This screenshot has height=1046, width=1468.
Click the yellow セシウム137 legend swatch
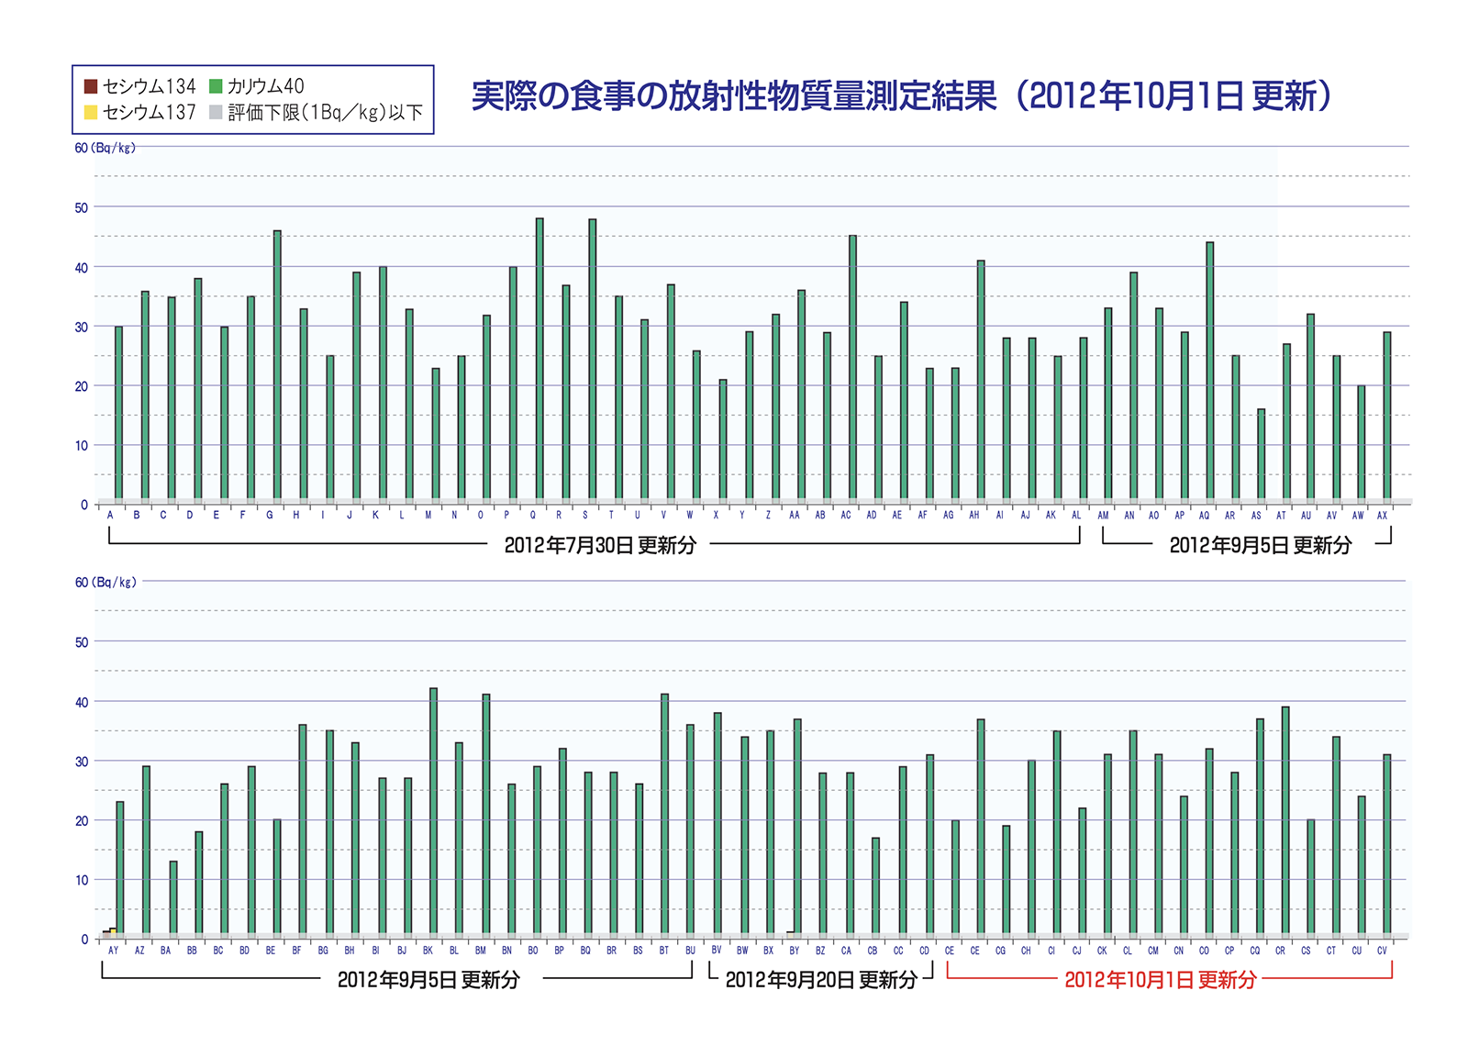(x=91, y=112)
